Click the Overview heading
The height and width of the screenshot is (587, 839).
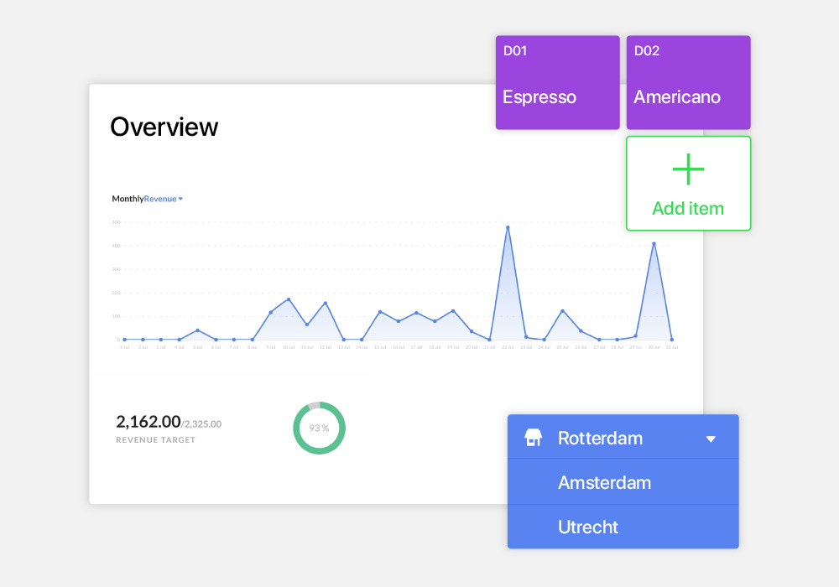pos(164,127)
